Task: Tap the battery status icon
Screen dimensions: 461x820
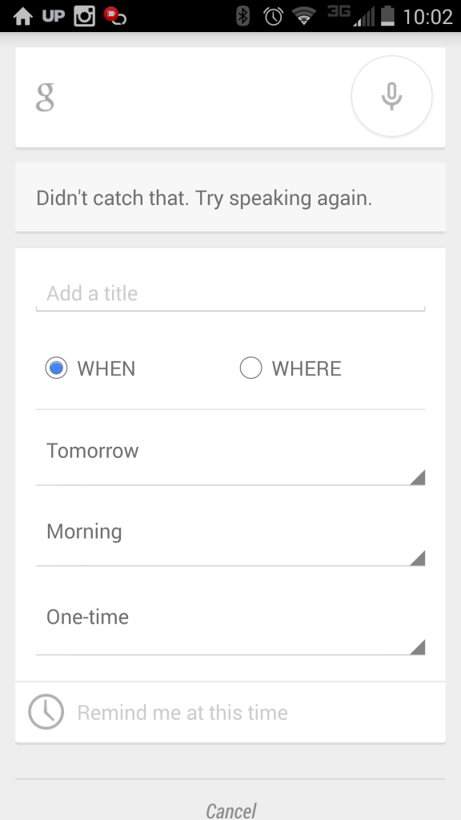Action: click(387, 16)
